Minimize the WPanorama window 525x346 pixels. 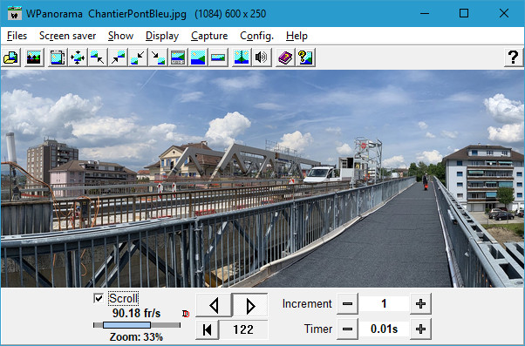tap(425, 14)
